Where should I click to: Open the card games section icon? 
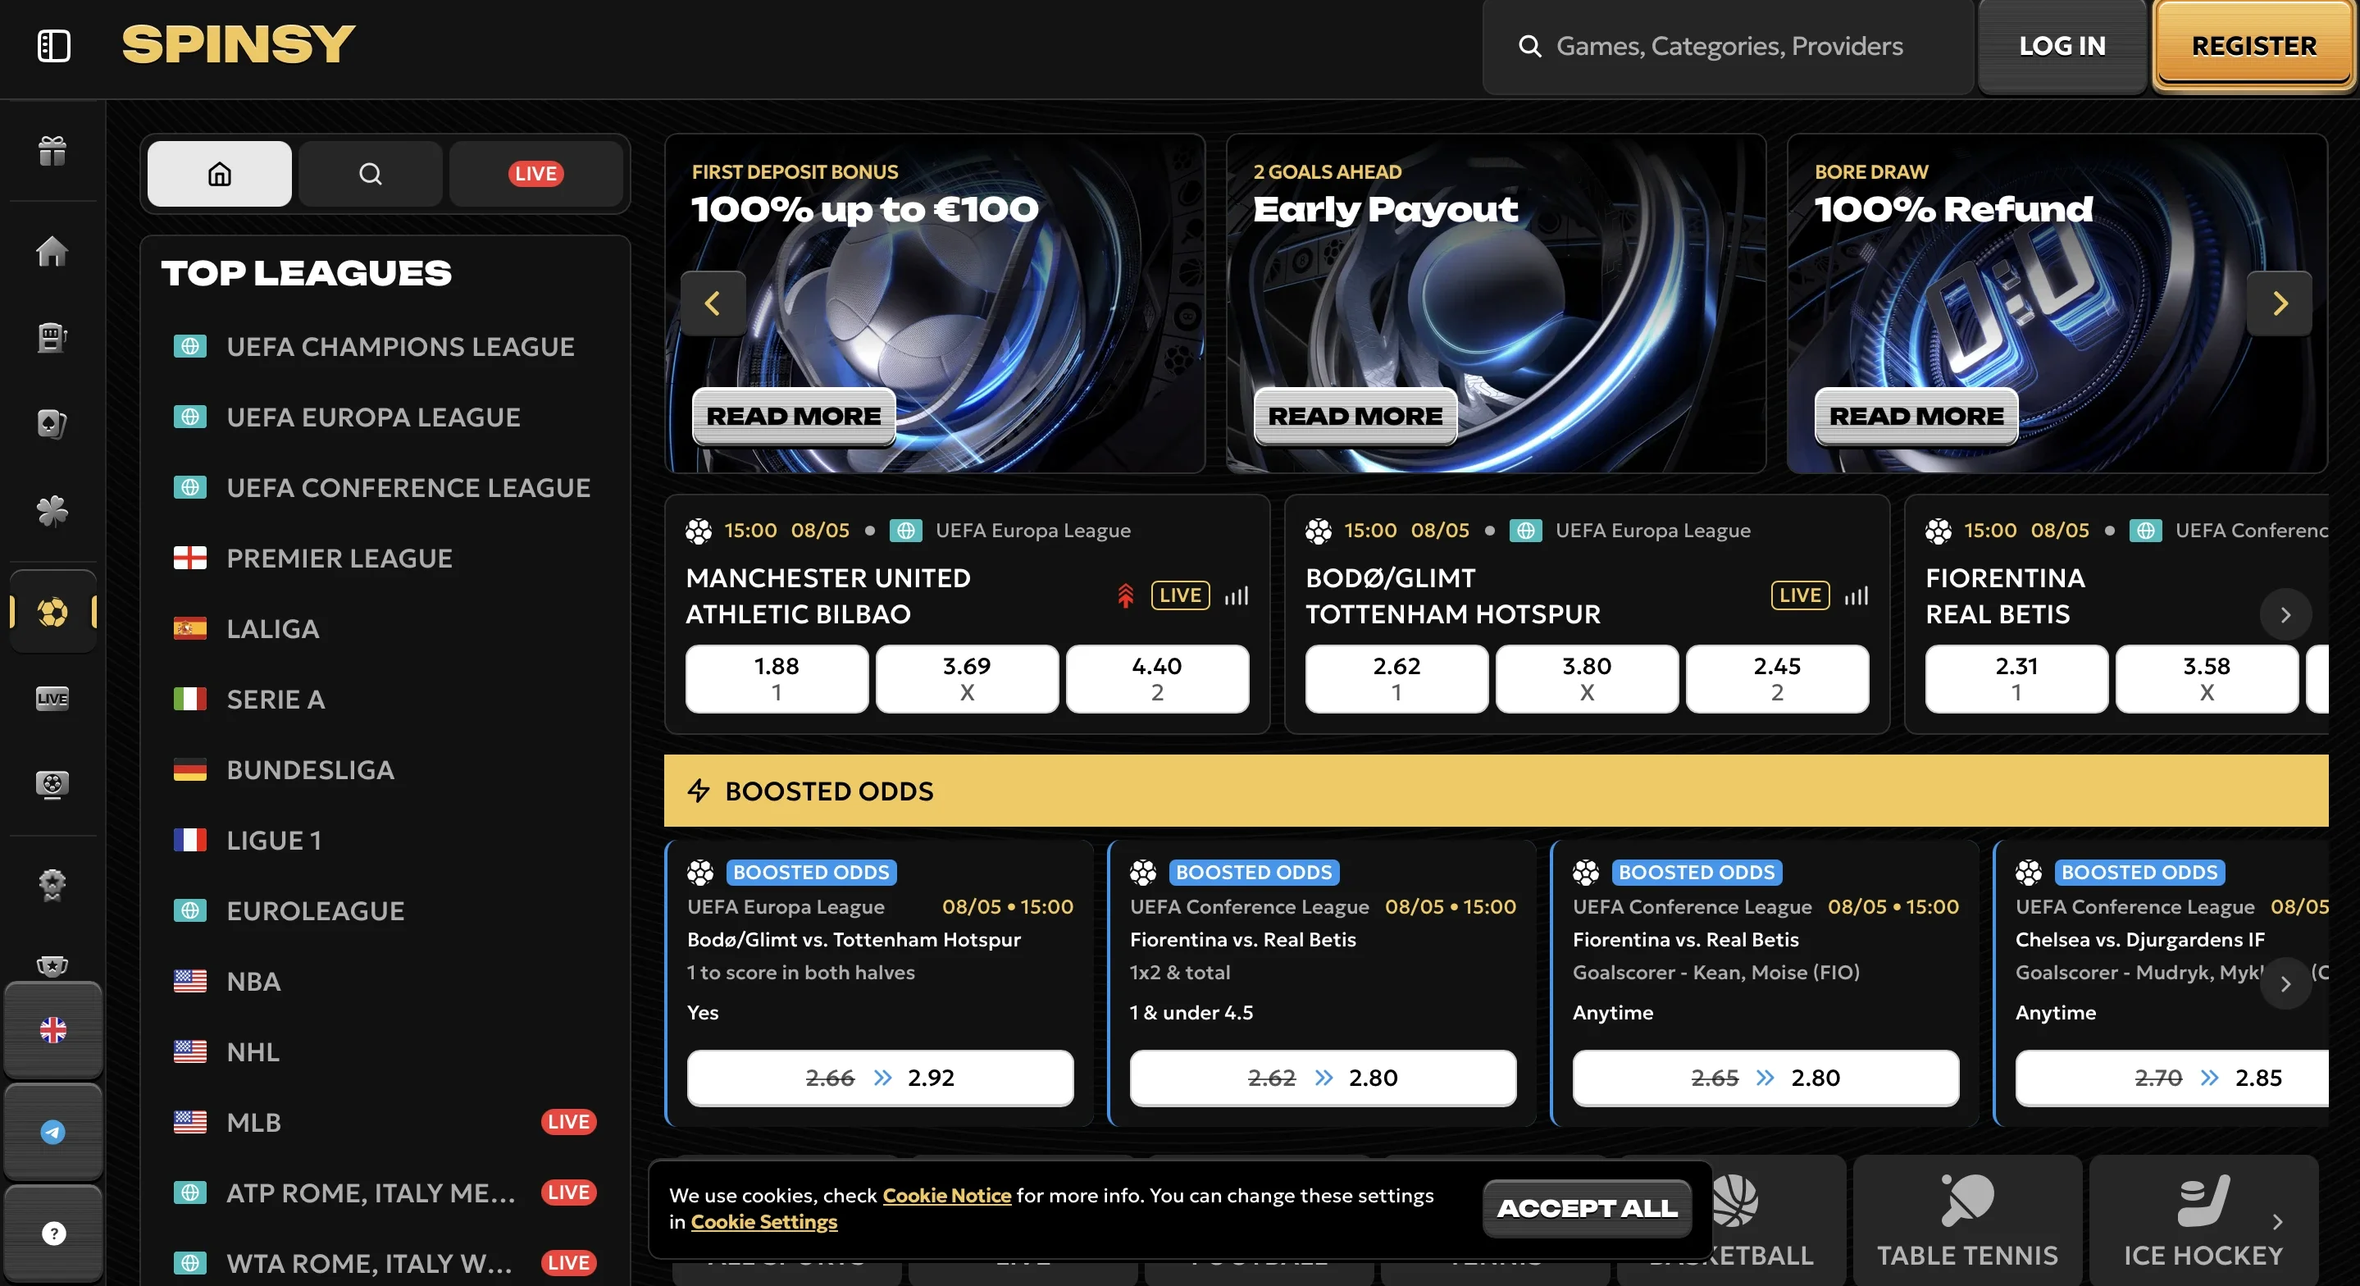[52, 423]
